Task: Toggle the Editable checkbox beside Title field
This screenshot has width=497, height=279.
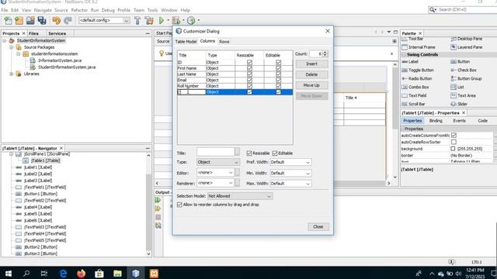Action: [275, 153]
